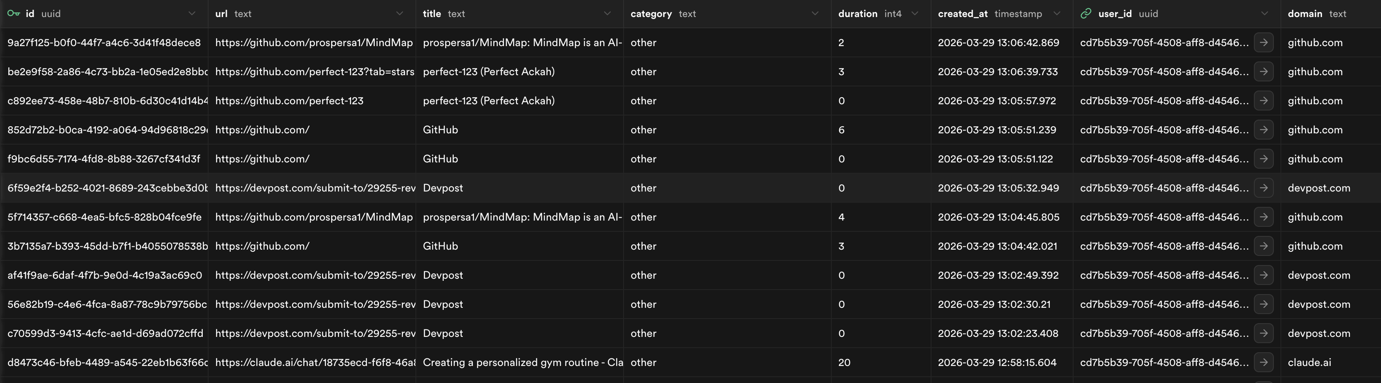Select created_at cell 2026-03-29 13:05:32.949
Image resolution: width=1381 pixels, height=383 pixels.
point(1002,187)
